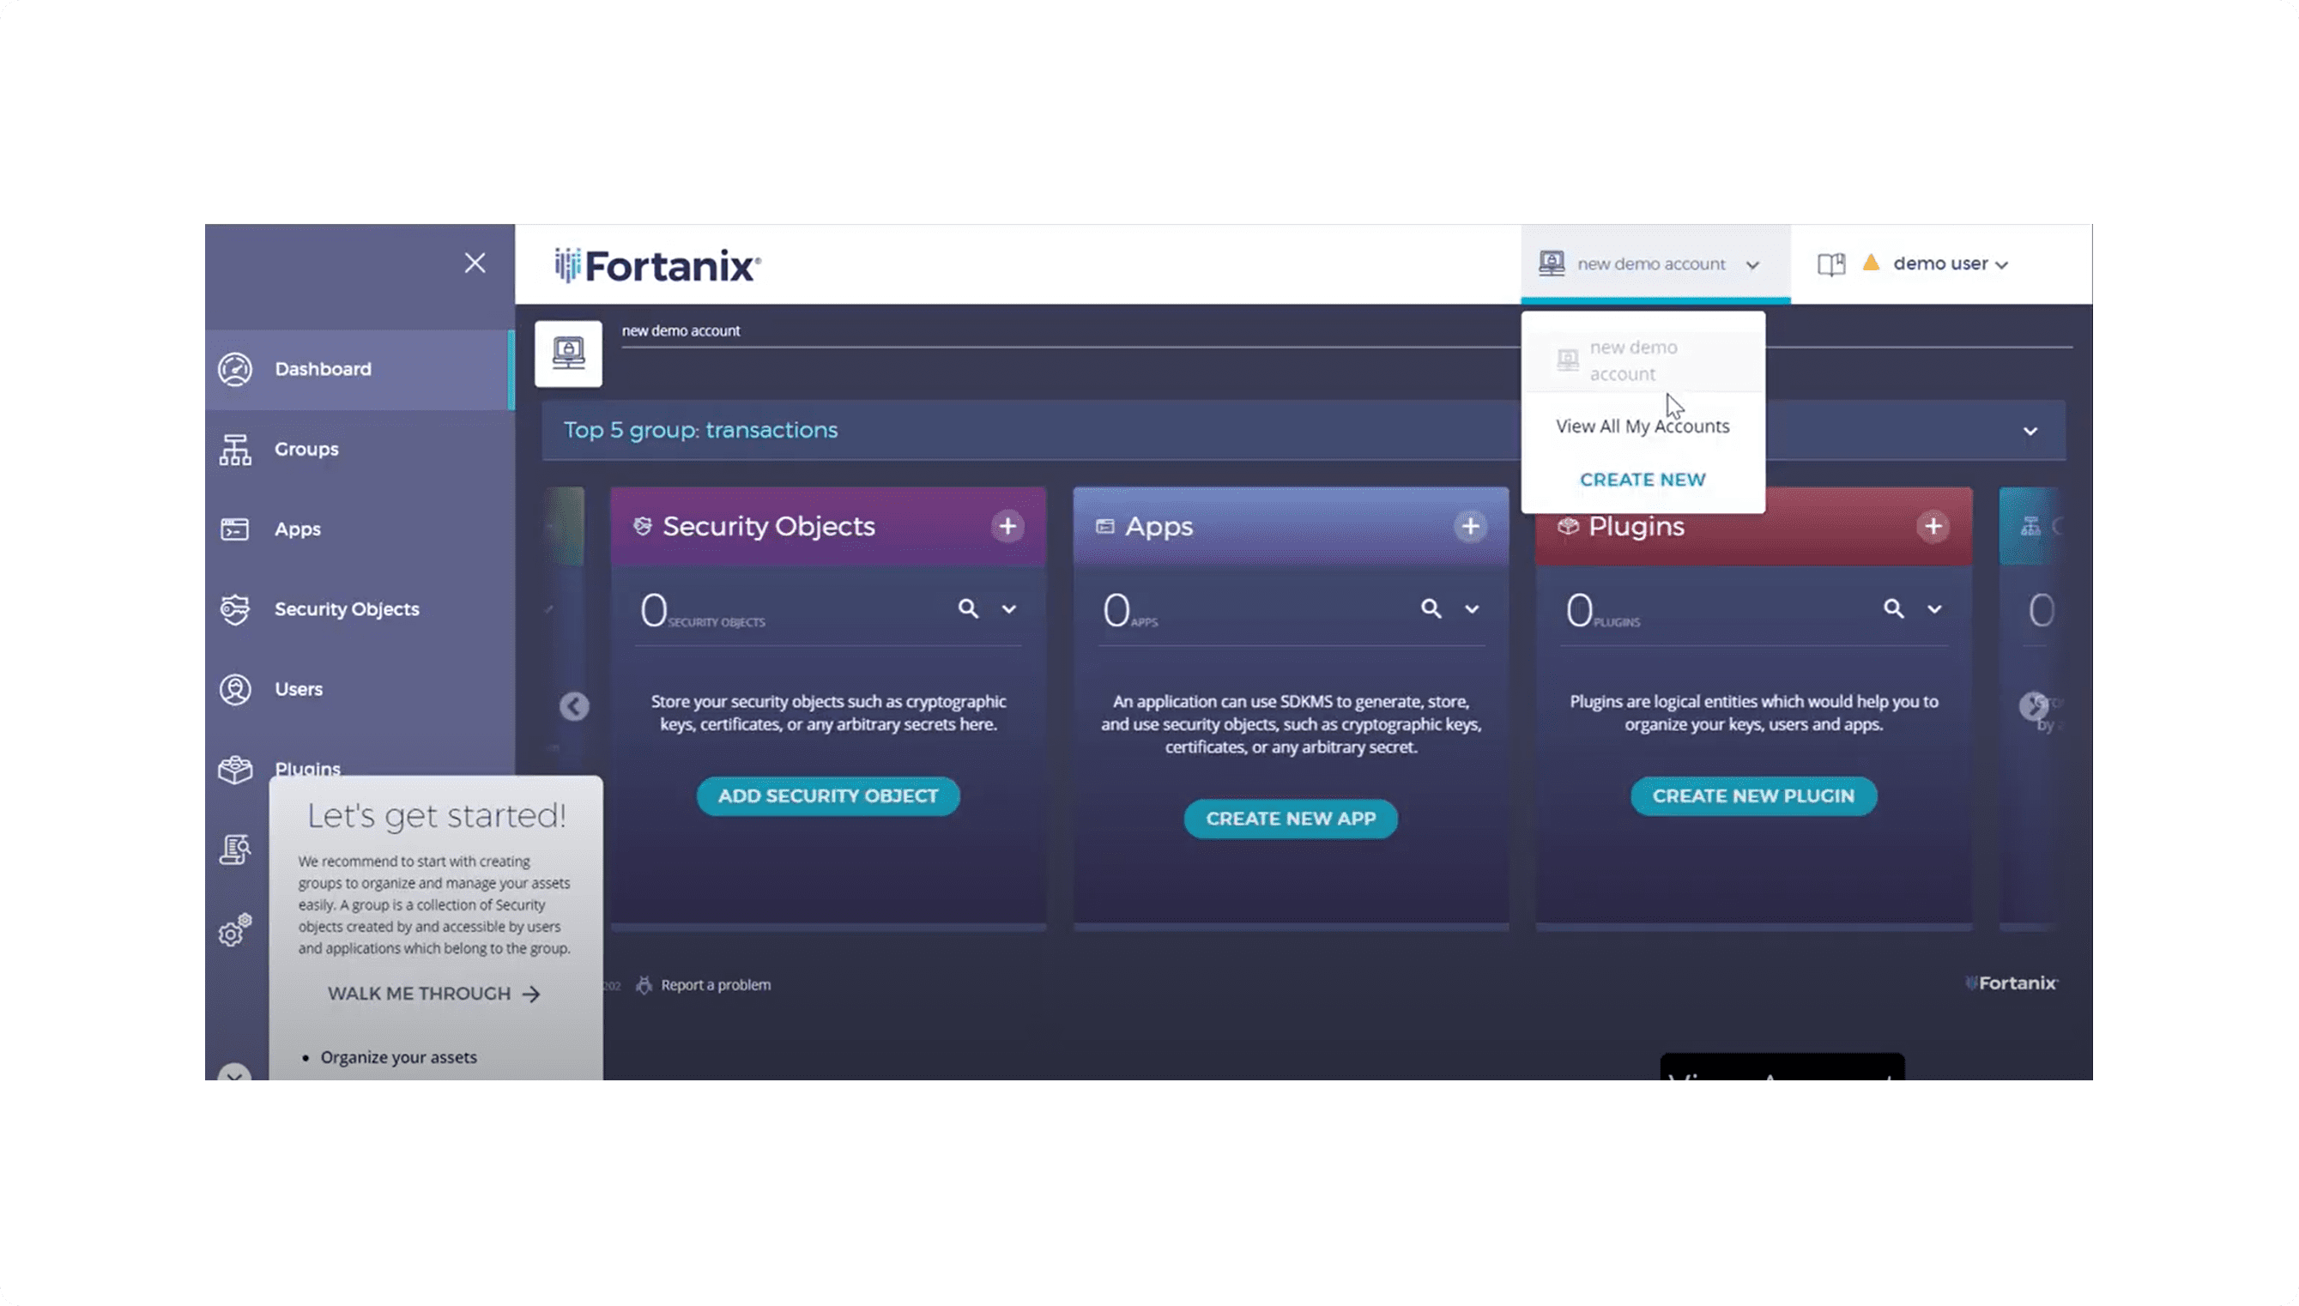Image resolution: width=2299 pixels, height=1306 pixels.
Task: Open the documentation book icon
Action: click(x=1830, y=263)
